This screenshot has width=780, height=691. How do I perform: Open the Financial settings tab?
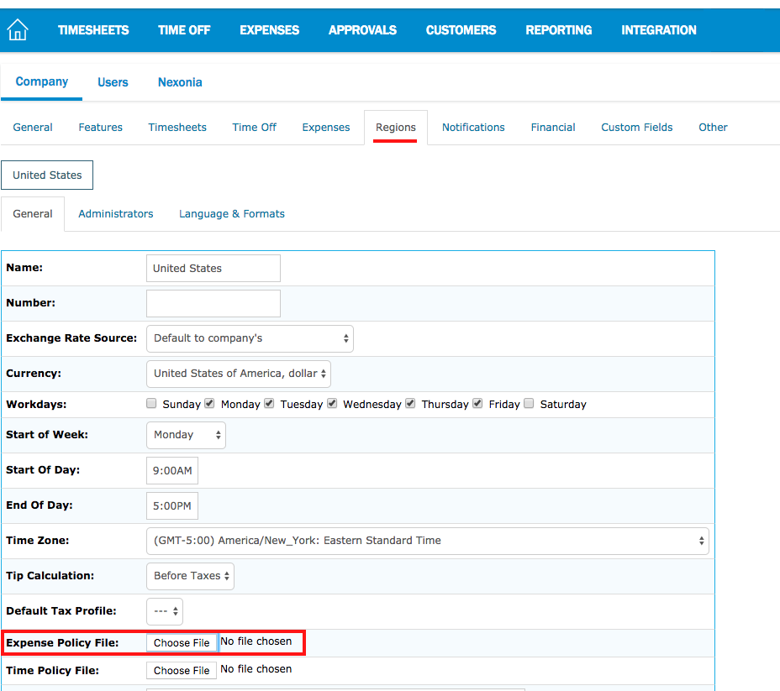coord(553,127)
